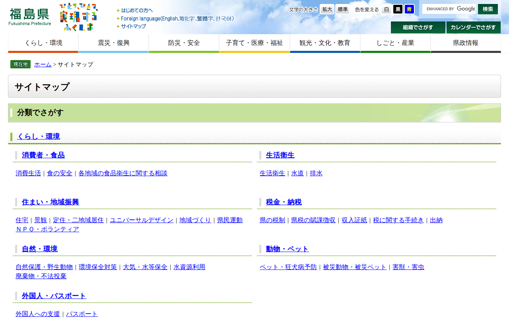Reset text size with 標準 button
Viewport: 509px width, 318px height.
[x=342, y=9]
